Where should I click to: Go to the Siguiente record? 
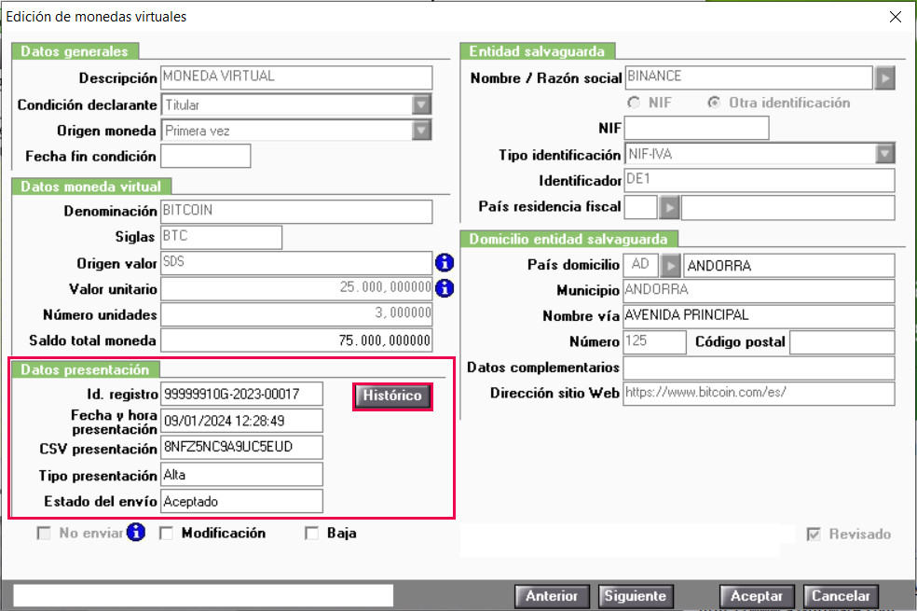636,596
